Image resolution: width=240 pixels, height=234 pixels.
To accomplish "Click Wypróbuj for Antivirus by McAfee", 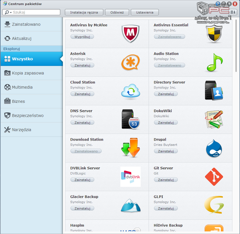I will click(x=82, y=37).
